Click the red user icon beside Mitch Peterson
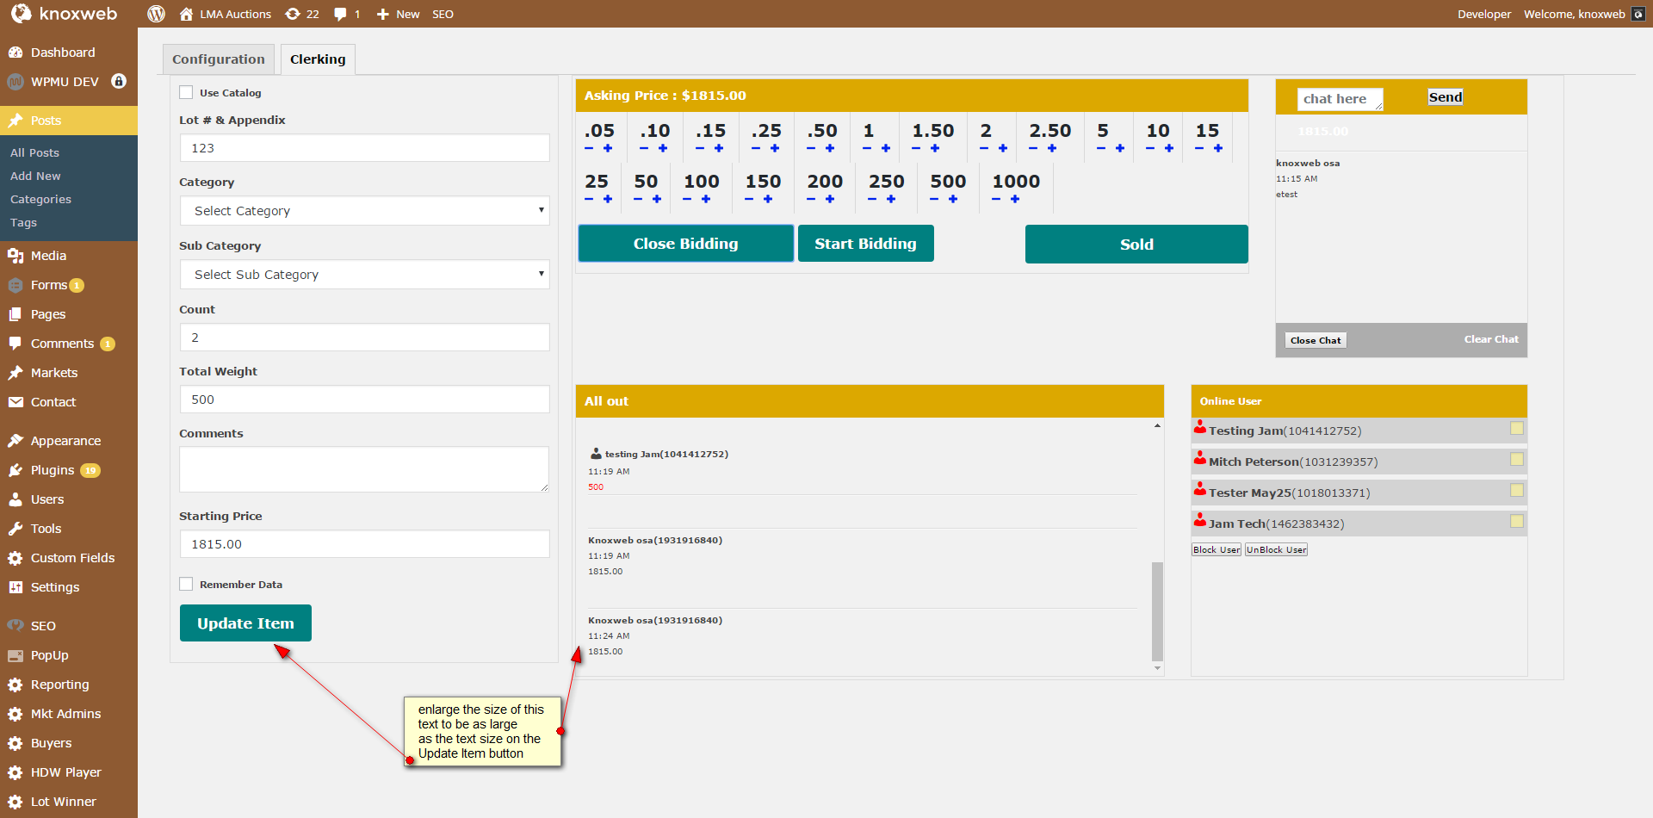 click(x=1199, y=460)
